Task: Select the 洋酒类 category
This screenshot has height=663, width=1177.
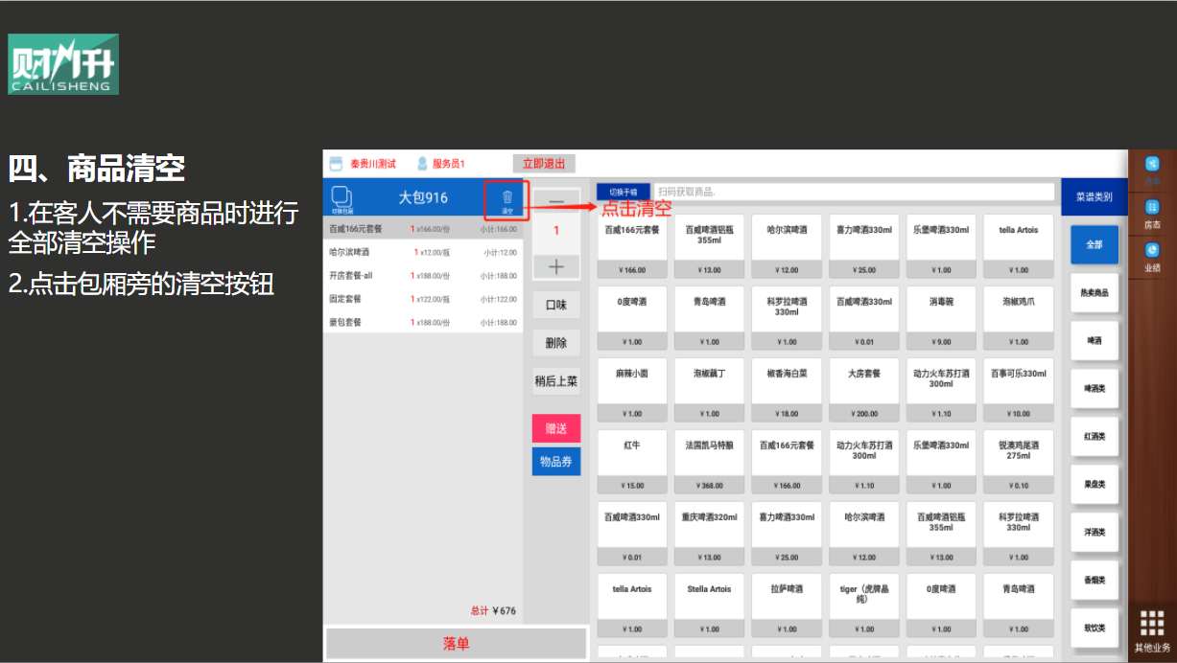Action: click(1095, 532)
